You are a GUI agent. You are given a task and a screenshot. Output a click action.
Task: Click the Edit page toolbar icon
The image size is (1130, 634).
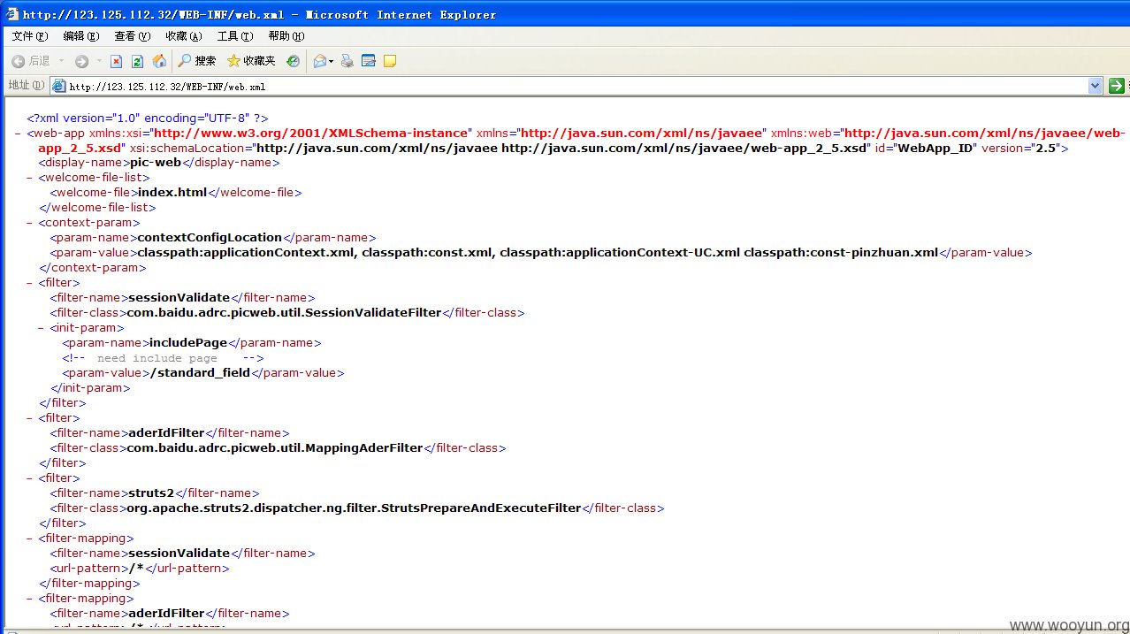[369, 61]
